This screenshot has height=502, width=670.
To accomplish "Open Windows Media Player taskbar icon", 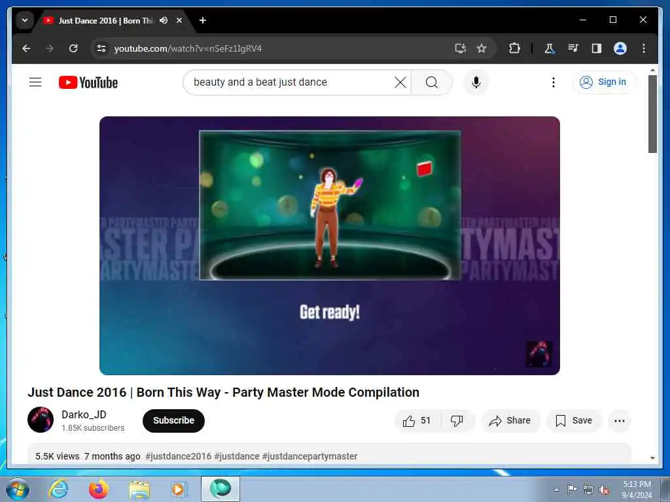I will click(x=179, y=489).
